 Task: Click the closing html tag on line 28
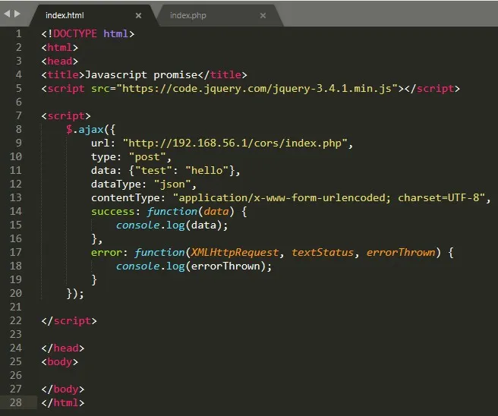click(63, 402)
